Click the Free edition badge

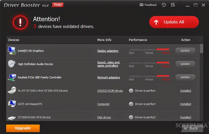pos(58,5)
